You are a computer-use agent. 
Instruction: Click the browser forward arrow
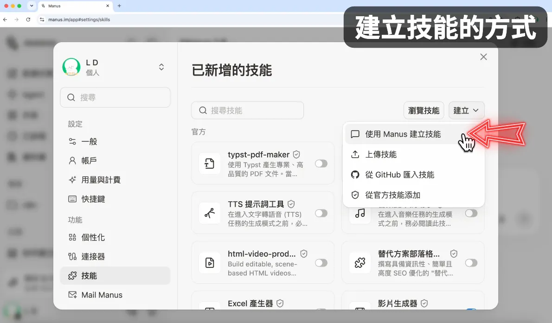click(17, 20)
